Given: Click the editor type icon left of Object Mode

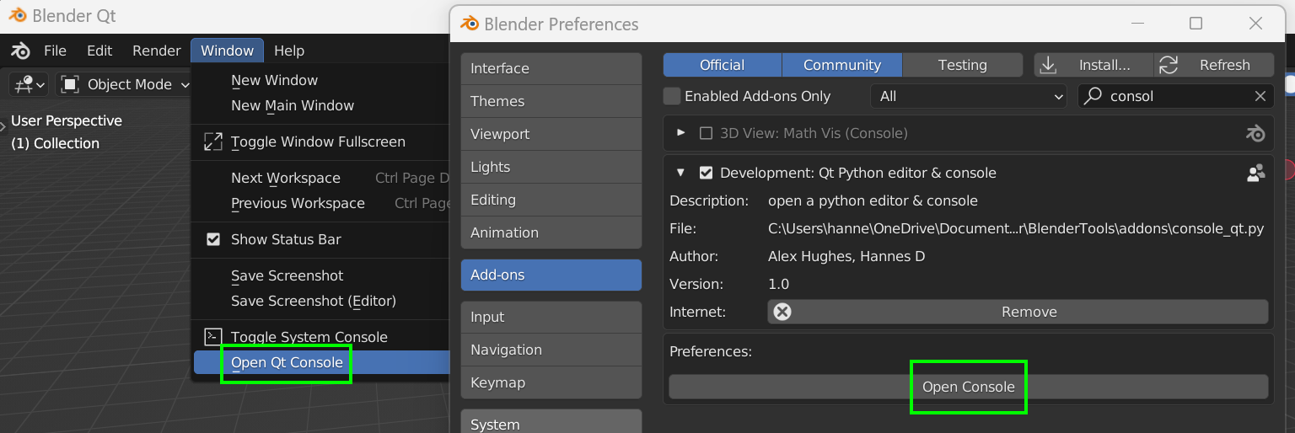Looking at the screenshot, I should (x=28, y=84).
